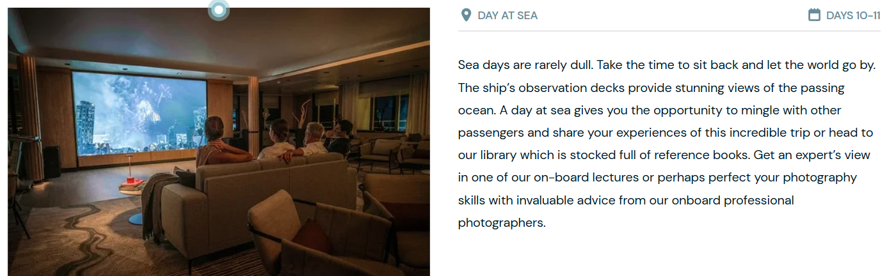Screen dimensions: 887x276
Task: Click the location pin icon
Action: [x=466, y=15]
